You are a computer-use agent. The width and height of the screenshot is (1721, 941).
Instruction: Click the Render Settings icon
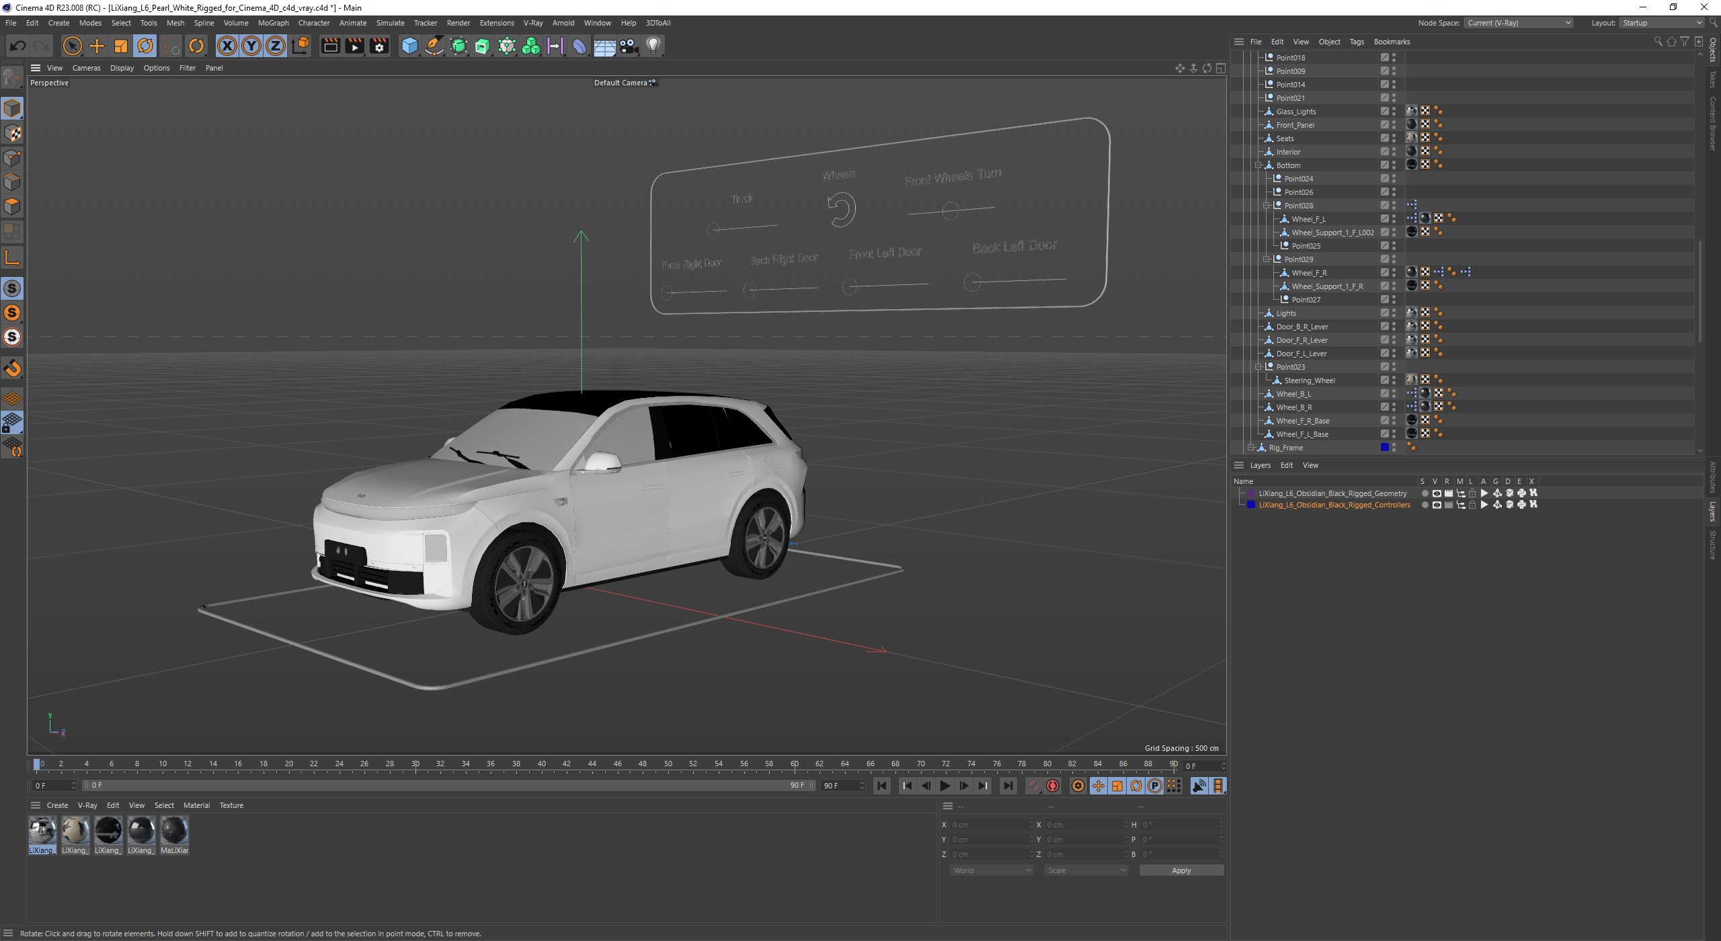click(379, 45)
